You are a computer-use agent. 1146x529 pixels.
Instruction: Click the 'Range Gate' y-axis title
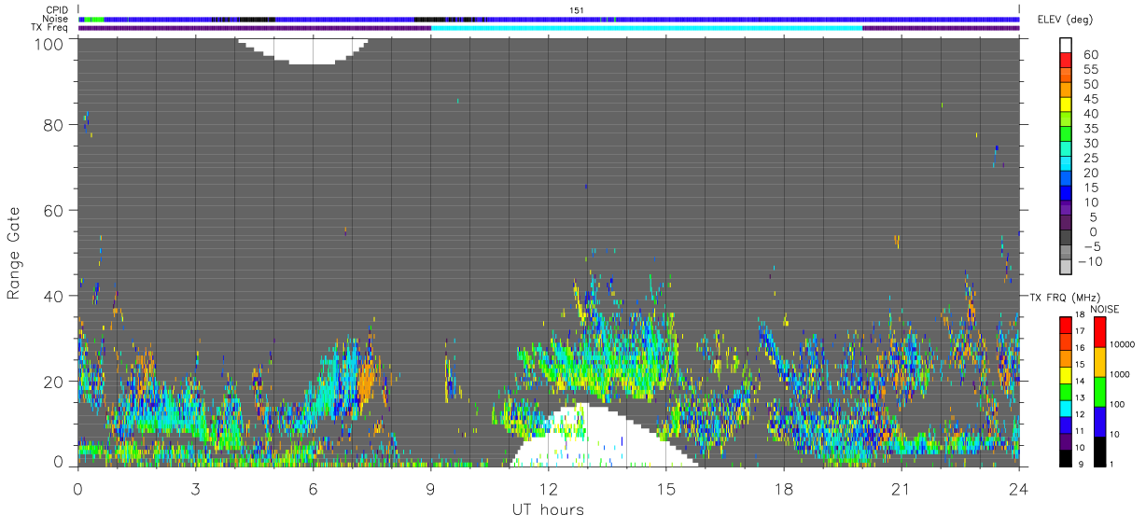[14, 252]
